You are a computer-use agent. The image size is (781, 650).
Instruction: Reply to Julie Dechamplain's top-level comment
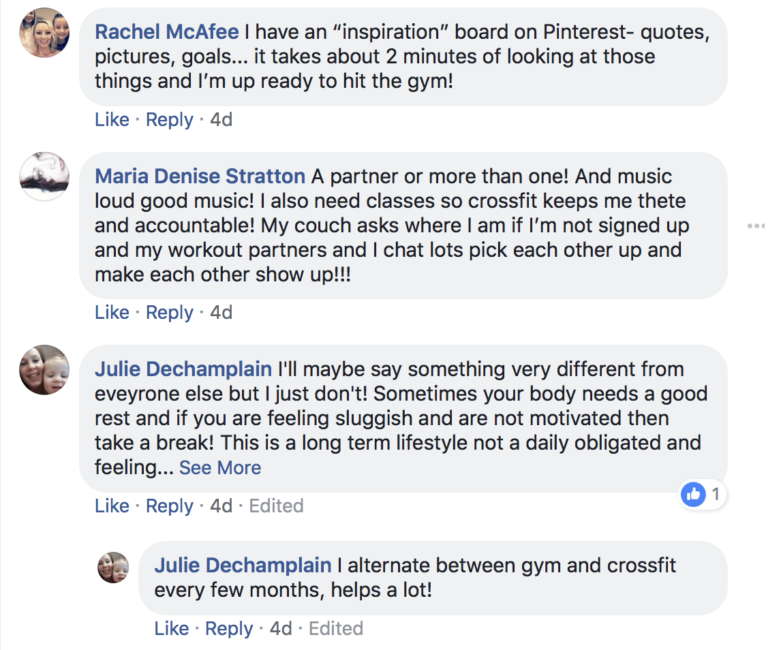169,506
